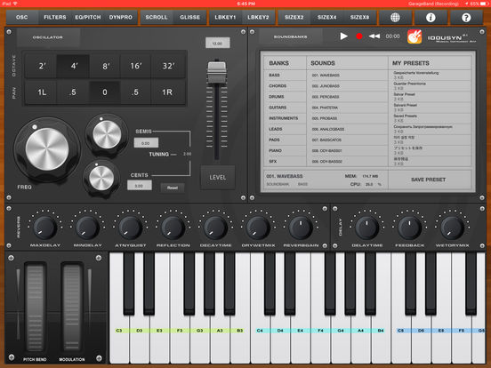Open the OSC tab

[x=22, y=17]
